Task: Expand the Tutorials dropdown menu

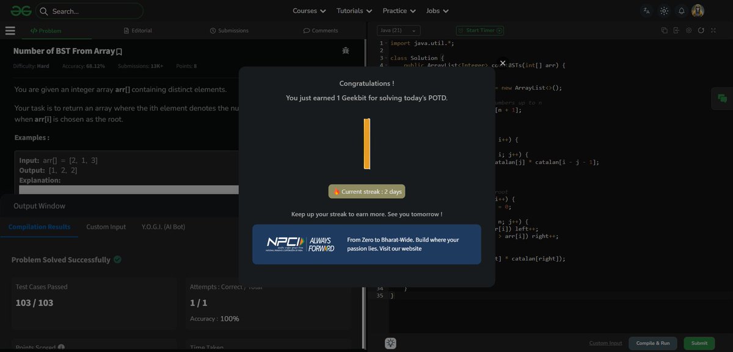Action: (354, 11)
